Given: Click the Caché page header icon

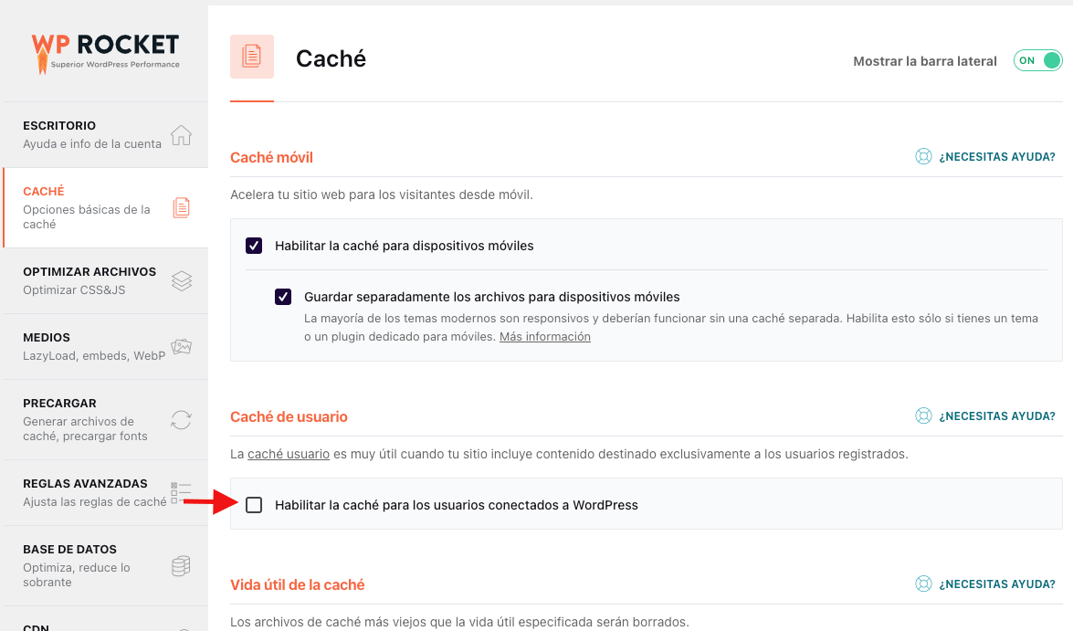Looking at the screenshot, I should [x=252, y=56].
